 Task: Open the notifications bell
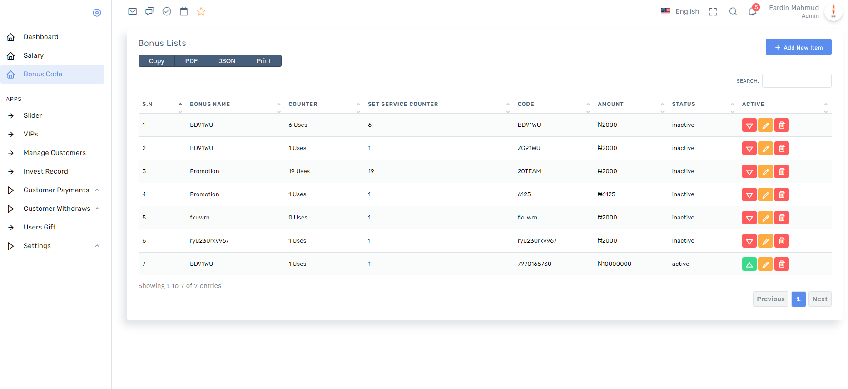click(752, 11)
